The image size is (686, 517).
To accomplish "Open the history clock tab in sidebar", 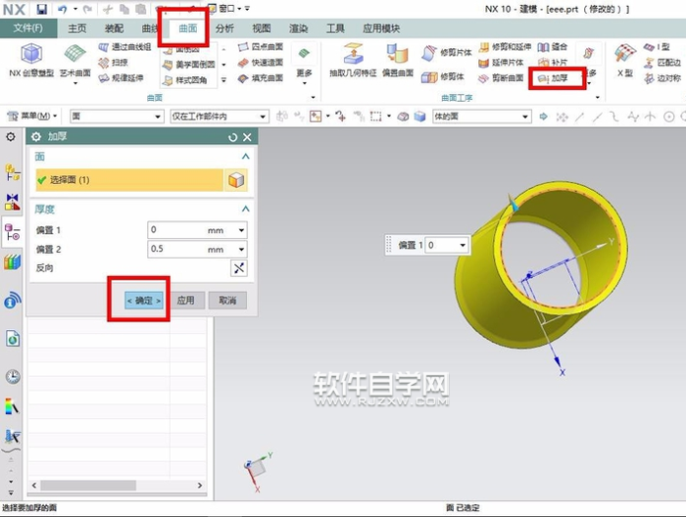I will (13, 376).
